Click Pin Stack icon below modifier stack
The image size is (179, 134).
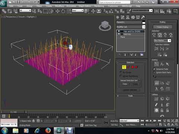click(119, 55)
